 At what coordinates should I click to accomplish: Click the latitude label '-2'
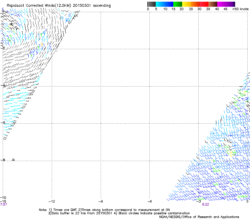(3, 48)
